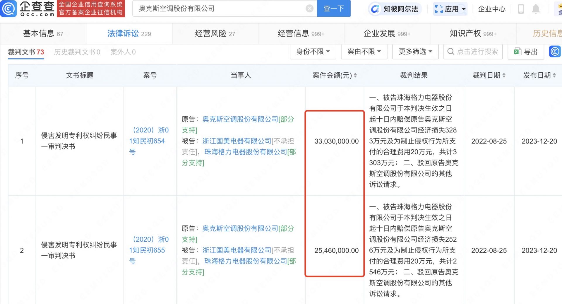
Task: Click the red 全国企业信用查询系统 banner
Action: tap(91, 8)
